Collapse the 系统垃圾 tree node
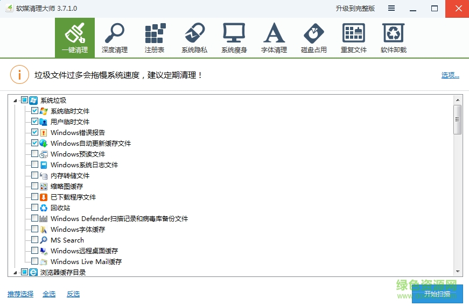Screen dimensions: 469x306 15,101
